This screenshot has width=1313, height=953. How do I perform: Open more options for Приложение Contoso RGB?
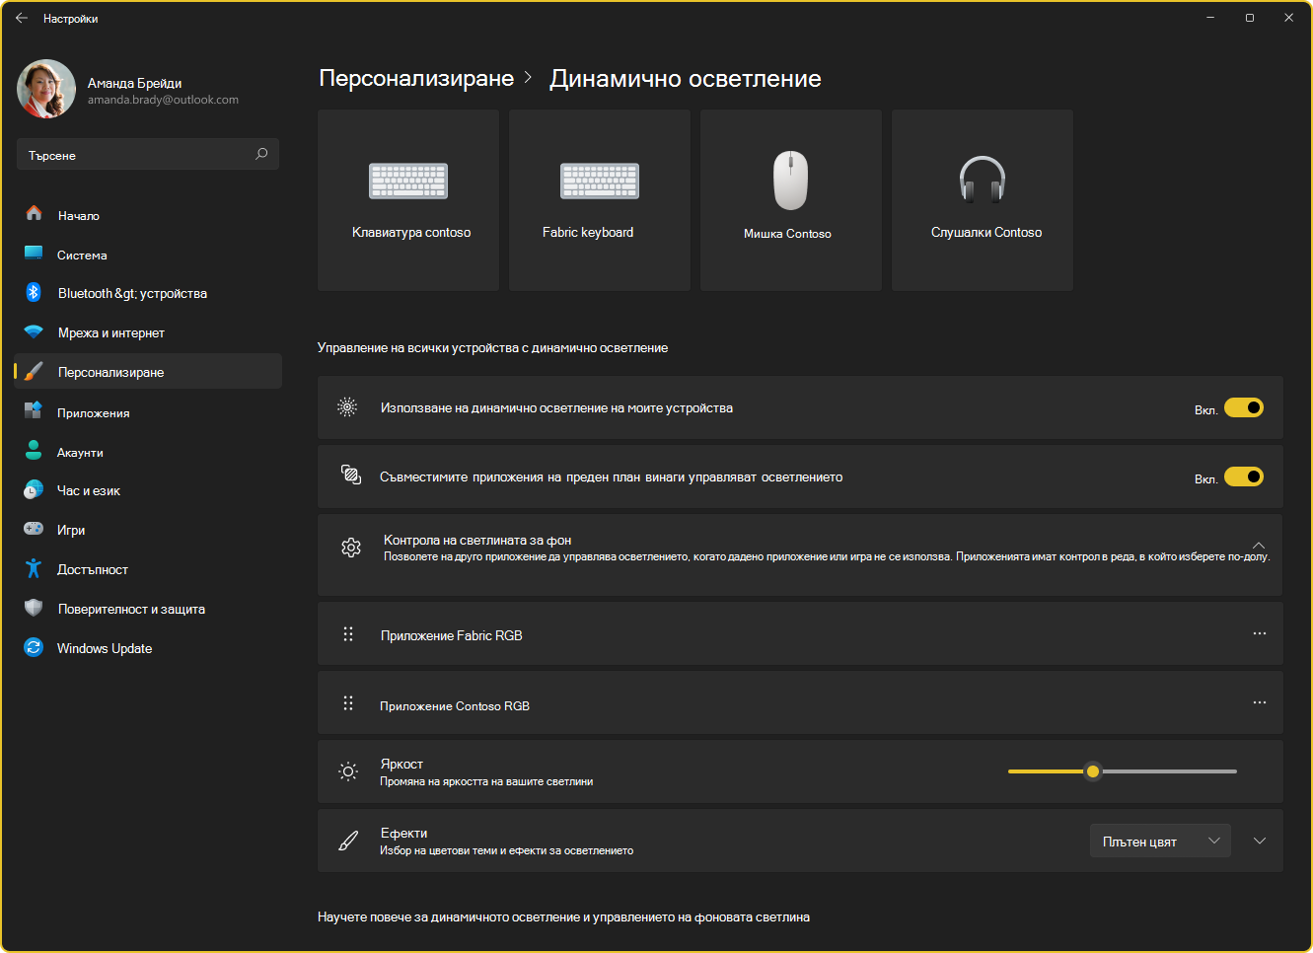pyautogui.click(x=1260, y=702)
